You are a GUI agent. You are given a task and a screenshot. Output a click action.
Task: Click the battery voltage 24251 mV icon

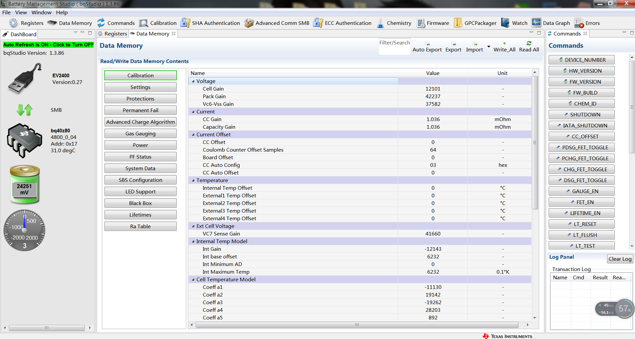(25, 184)
